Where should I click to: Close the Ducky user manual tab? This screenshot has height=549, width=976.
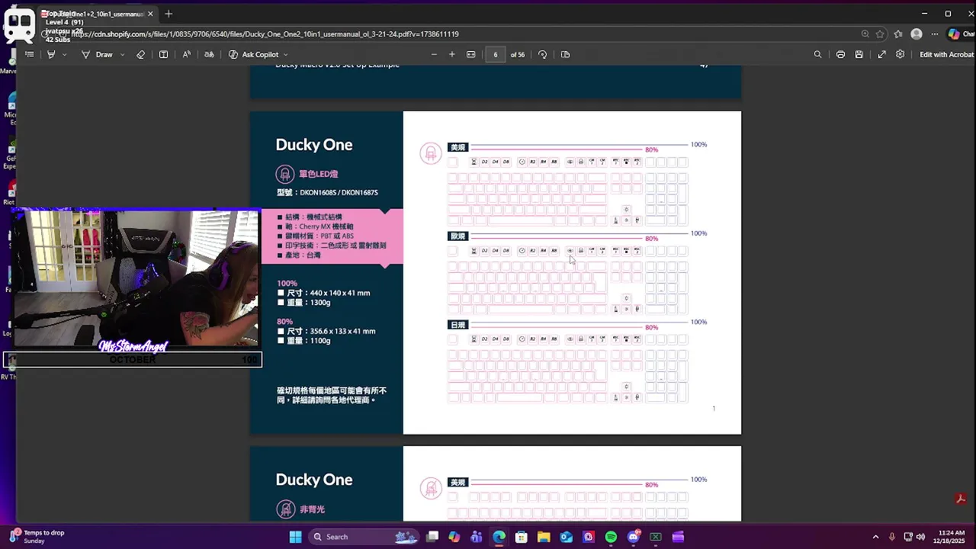click(150, 14)
